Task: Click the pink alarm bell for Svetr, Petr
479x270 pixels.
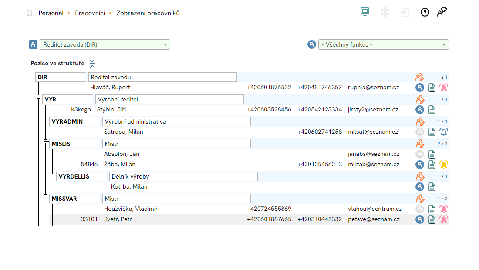Action: pos(444,219)
